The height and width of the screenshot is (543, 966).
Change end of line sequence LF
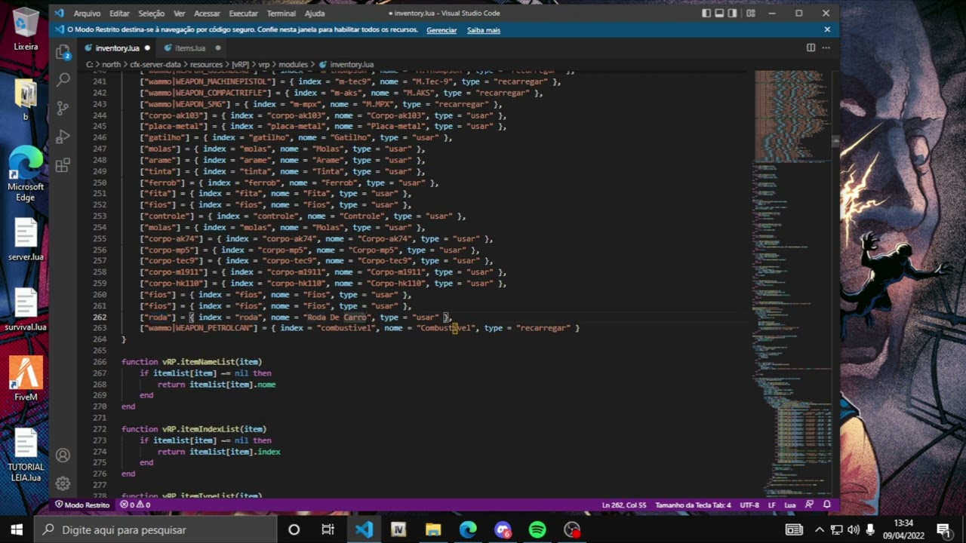point(772,505)
